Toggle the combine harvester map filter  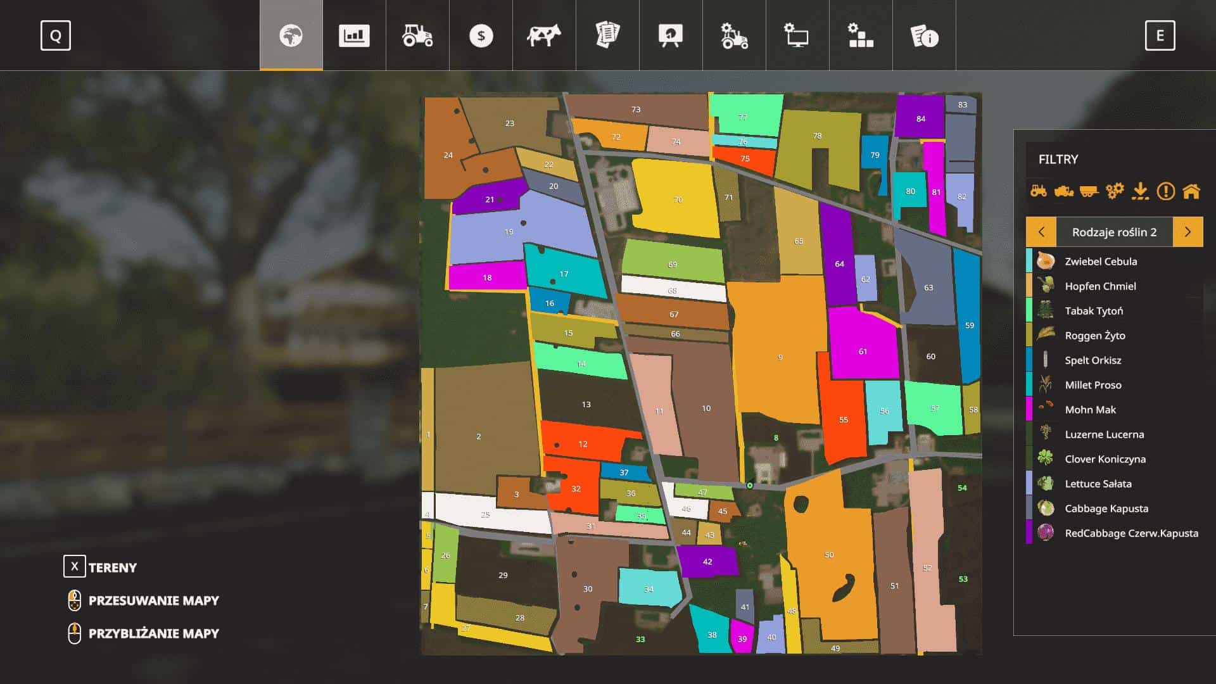pyautogui.click(x=1064, y=191)
